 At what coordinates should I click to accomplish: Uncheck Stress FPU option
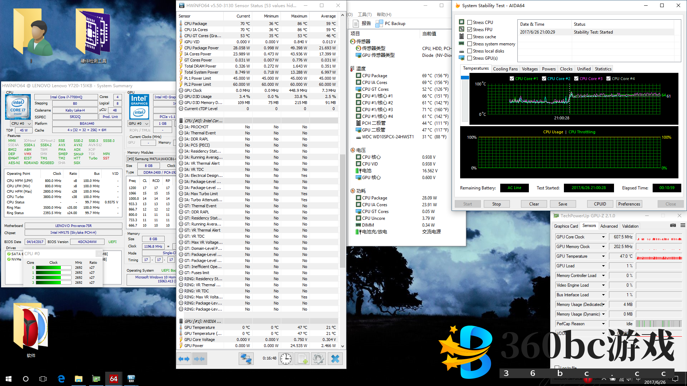[x=469, y=29]
